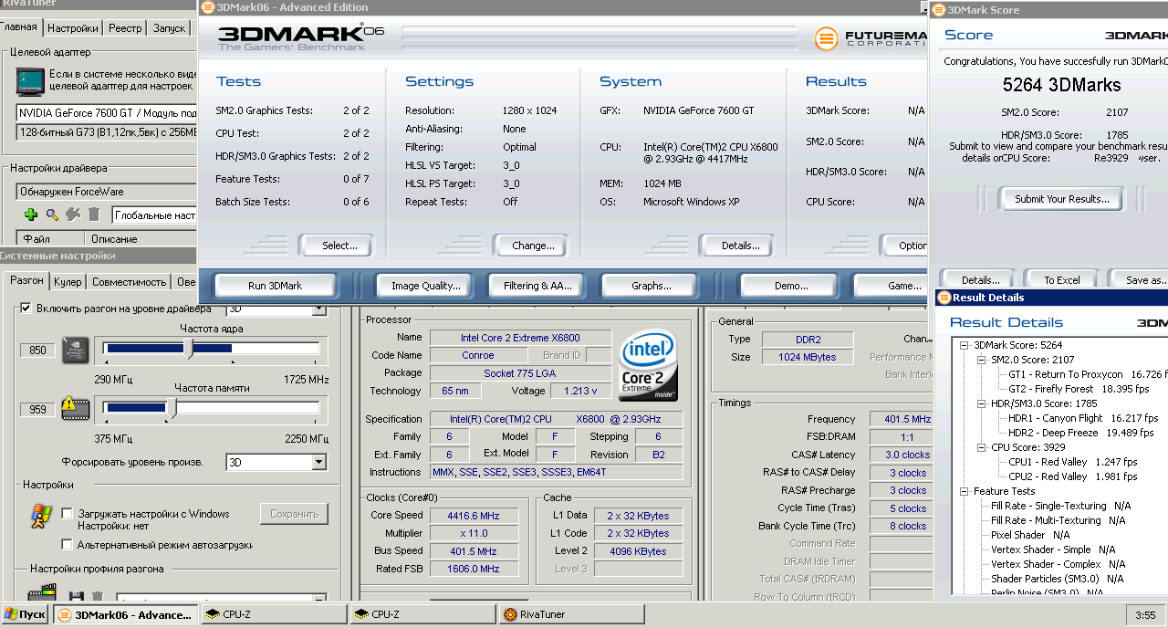
Task: Click the Intel Core 2 Extreme logo
Action: click(649, 367)
